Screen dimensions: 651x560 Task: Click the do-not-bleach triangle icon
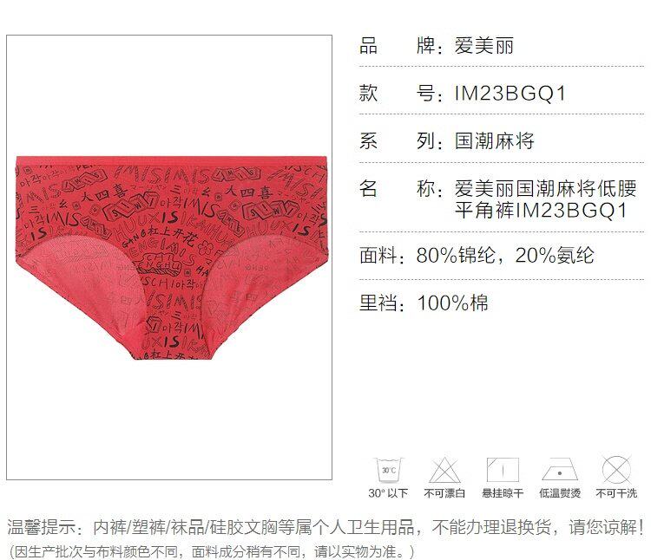(x=444, y=471)
